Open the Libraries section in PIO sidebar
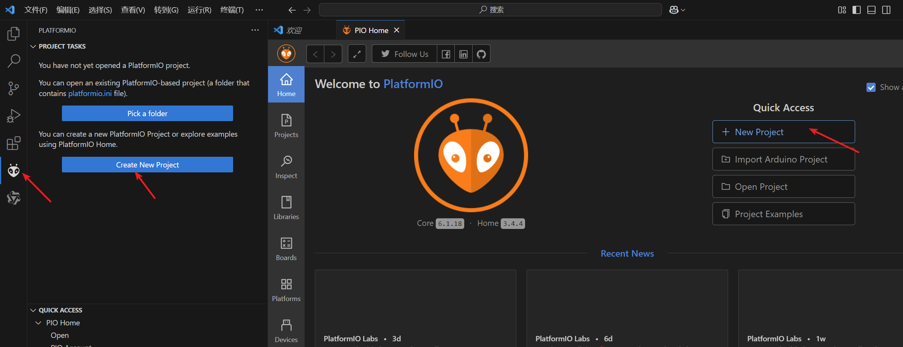903x347 pixels. (x=286, y=207)
